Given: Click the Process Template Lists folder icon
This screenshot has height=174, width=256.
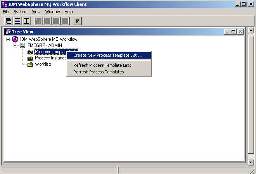Looking at the screenshot, I should coord(30,52).
